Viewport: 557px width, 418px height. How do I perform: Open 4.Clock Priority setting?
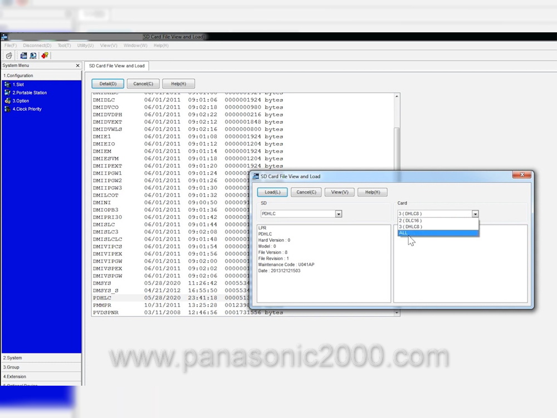coord(27,109)
